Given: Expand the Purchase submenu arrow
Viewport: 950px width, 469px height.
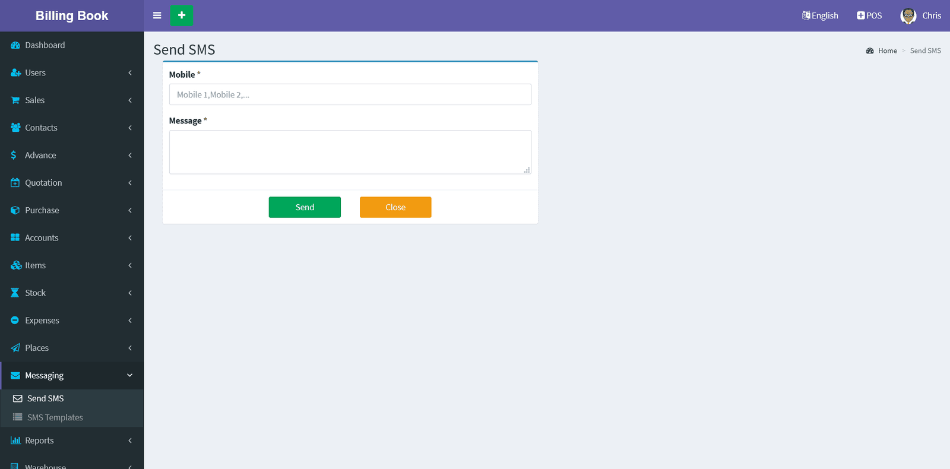Looking at the screenshot, I should coord(130,210).
